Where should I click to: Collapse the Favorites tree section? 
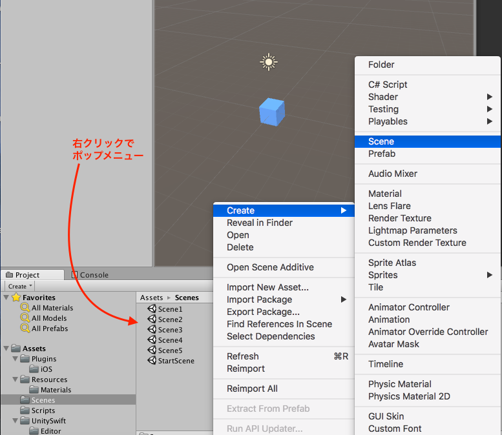pyautogui.click(x=6, y=298)
